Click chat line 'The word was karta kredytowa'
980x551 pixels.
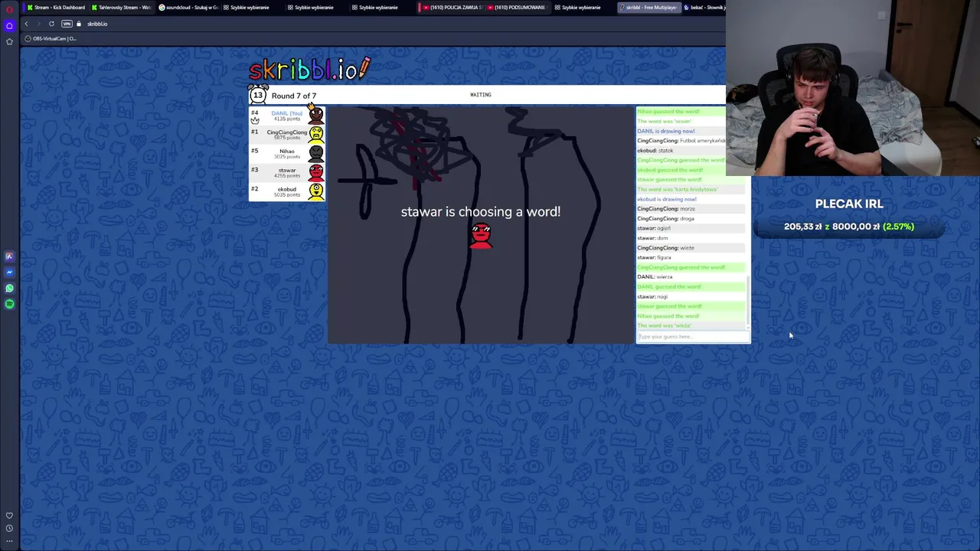click(x=677, y=189)
